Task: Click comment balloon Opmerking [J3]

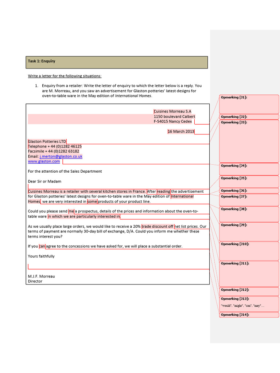Action: (x=249, y=141)
